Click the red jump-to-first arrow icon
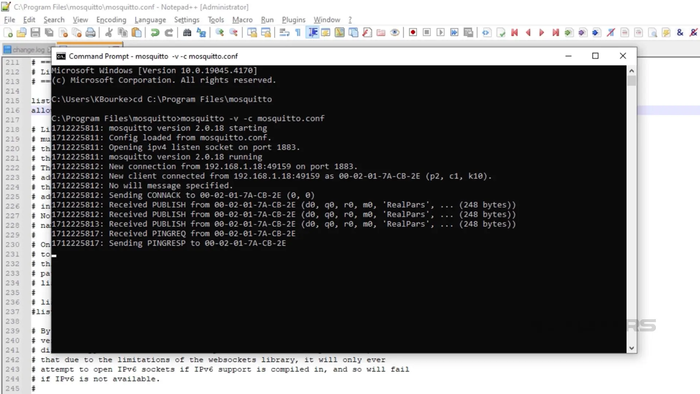 [x=514, y=33]
